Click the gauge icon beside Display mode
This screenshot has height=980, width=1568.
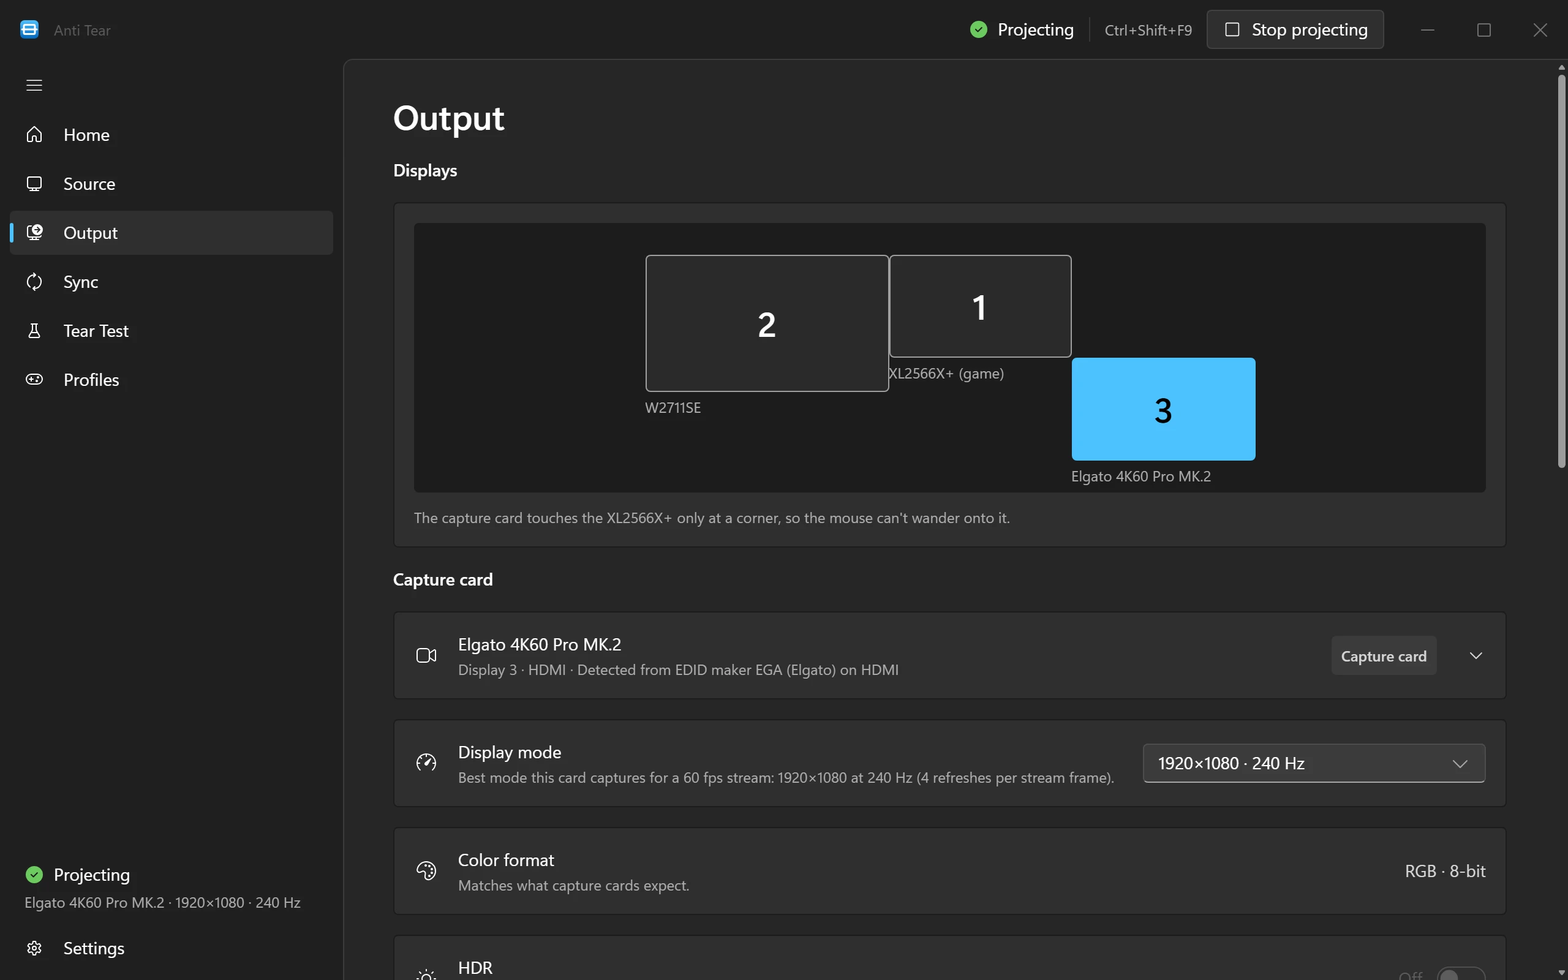click(x=426, y=763)
